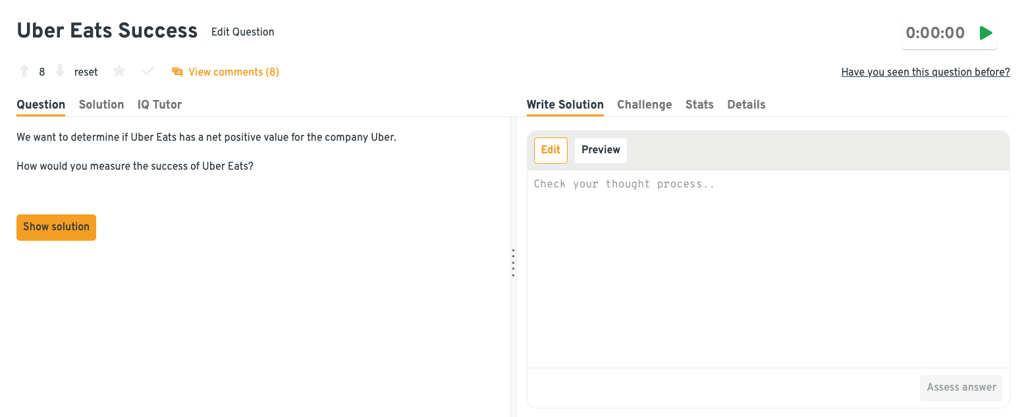Select the Edit mode button

pos(551,150)
